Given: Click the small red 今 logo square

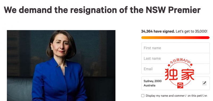Looking at the screenshot, I should 180,85.
